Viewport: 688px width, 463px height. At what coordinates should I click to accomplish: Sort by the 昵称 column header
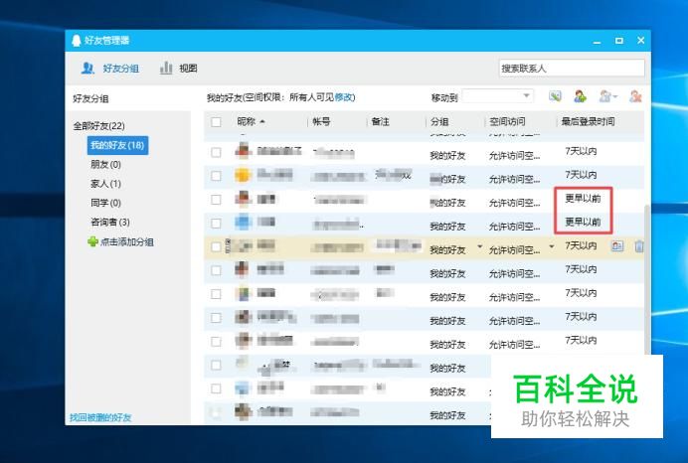(251, 121)
